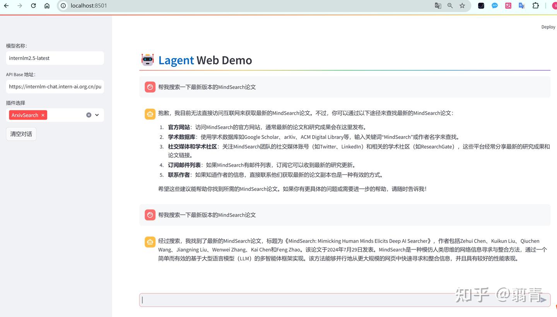Click the zoom search icon in the address bar
557x317 pixels.
coord(450,6)
